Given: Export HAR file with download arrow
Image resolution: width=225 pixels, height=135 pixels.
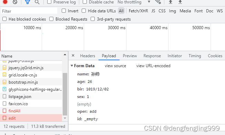Looking at the screenshot, I should tap(180, 2).
